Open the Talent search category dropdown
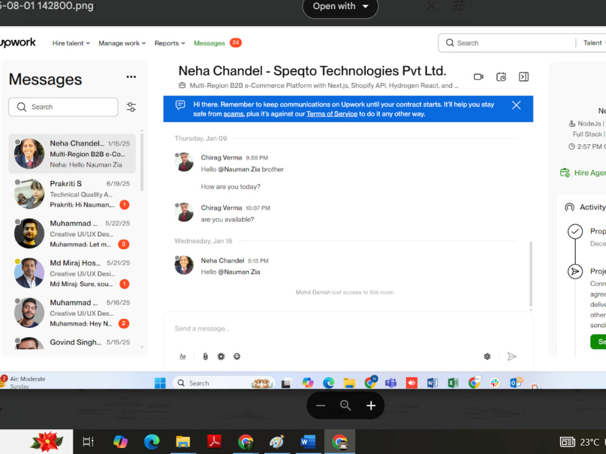 [594, 43]
